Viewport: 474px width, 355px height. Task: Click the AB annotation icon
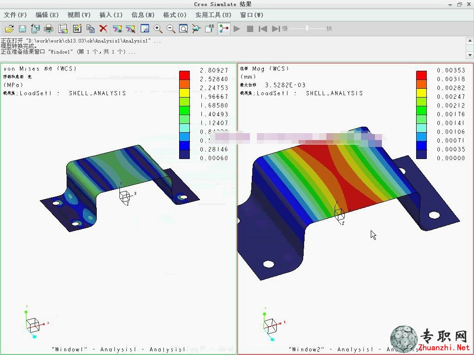(x=210, y=28)
